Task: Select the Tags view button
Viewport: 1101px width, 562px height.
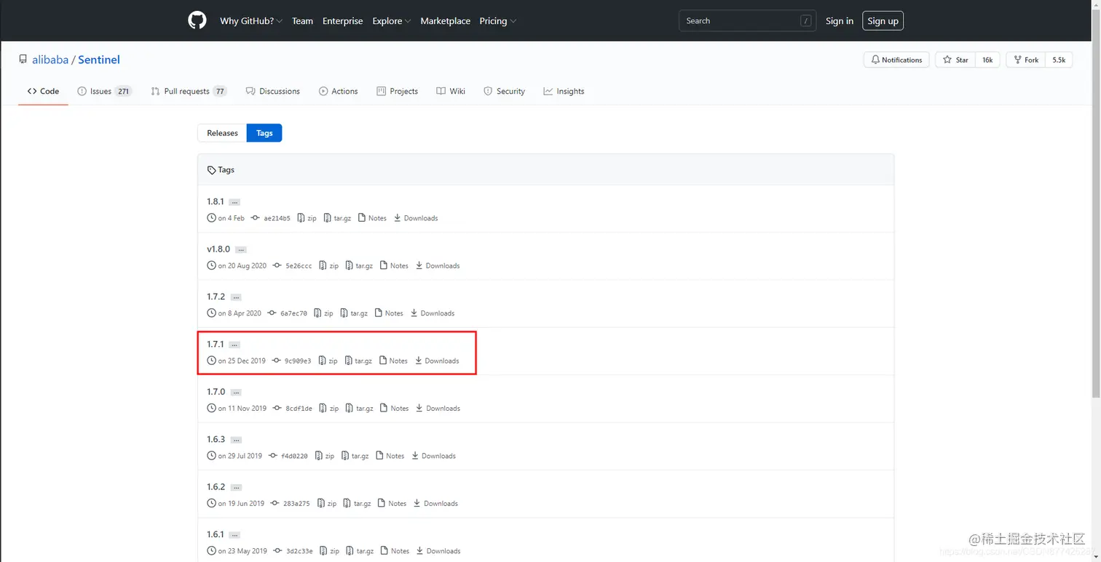Action: (264, 133)
